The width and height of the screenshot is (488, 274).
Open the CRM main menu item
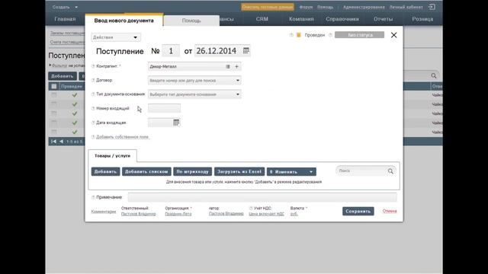point(262,19)
